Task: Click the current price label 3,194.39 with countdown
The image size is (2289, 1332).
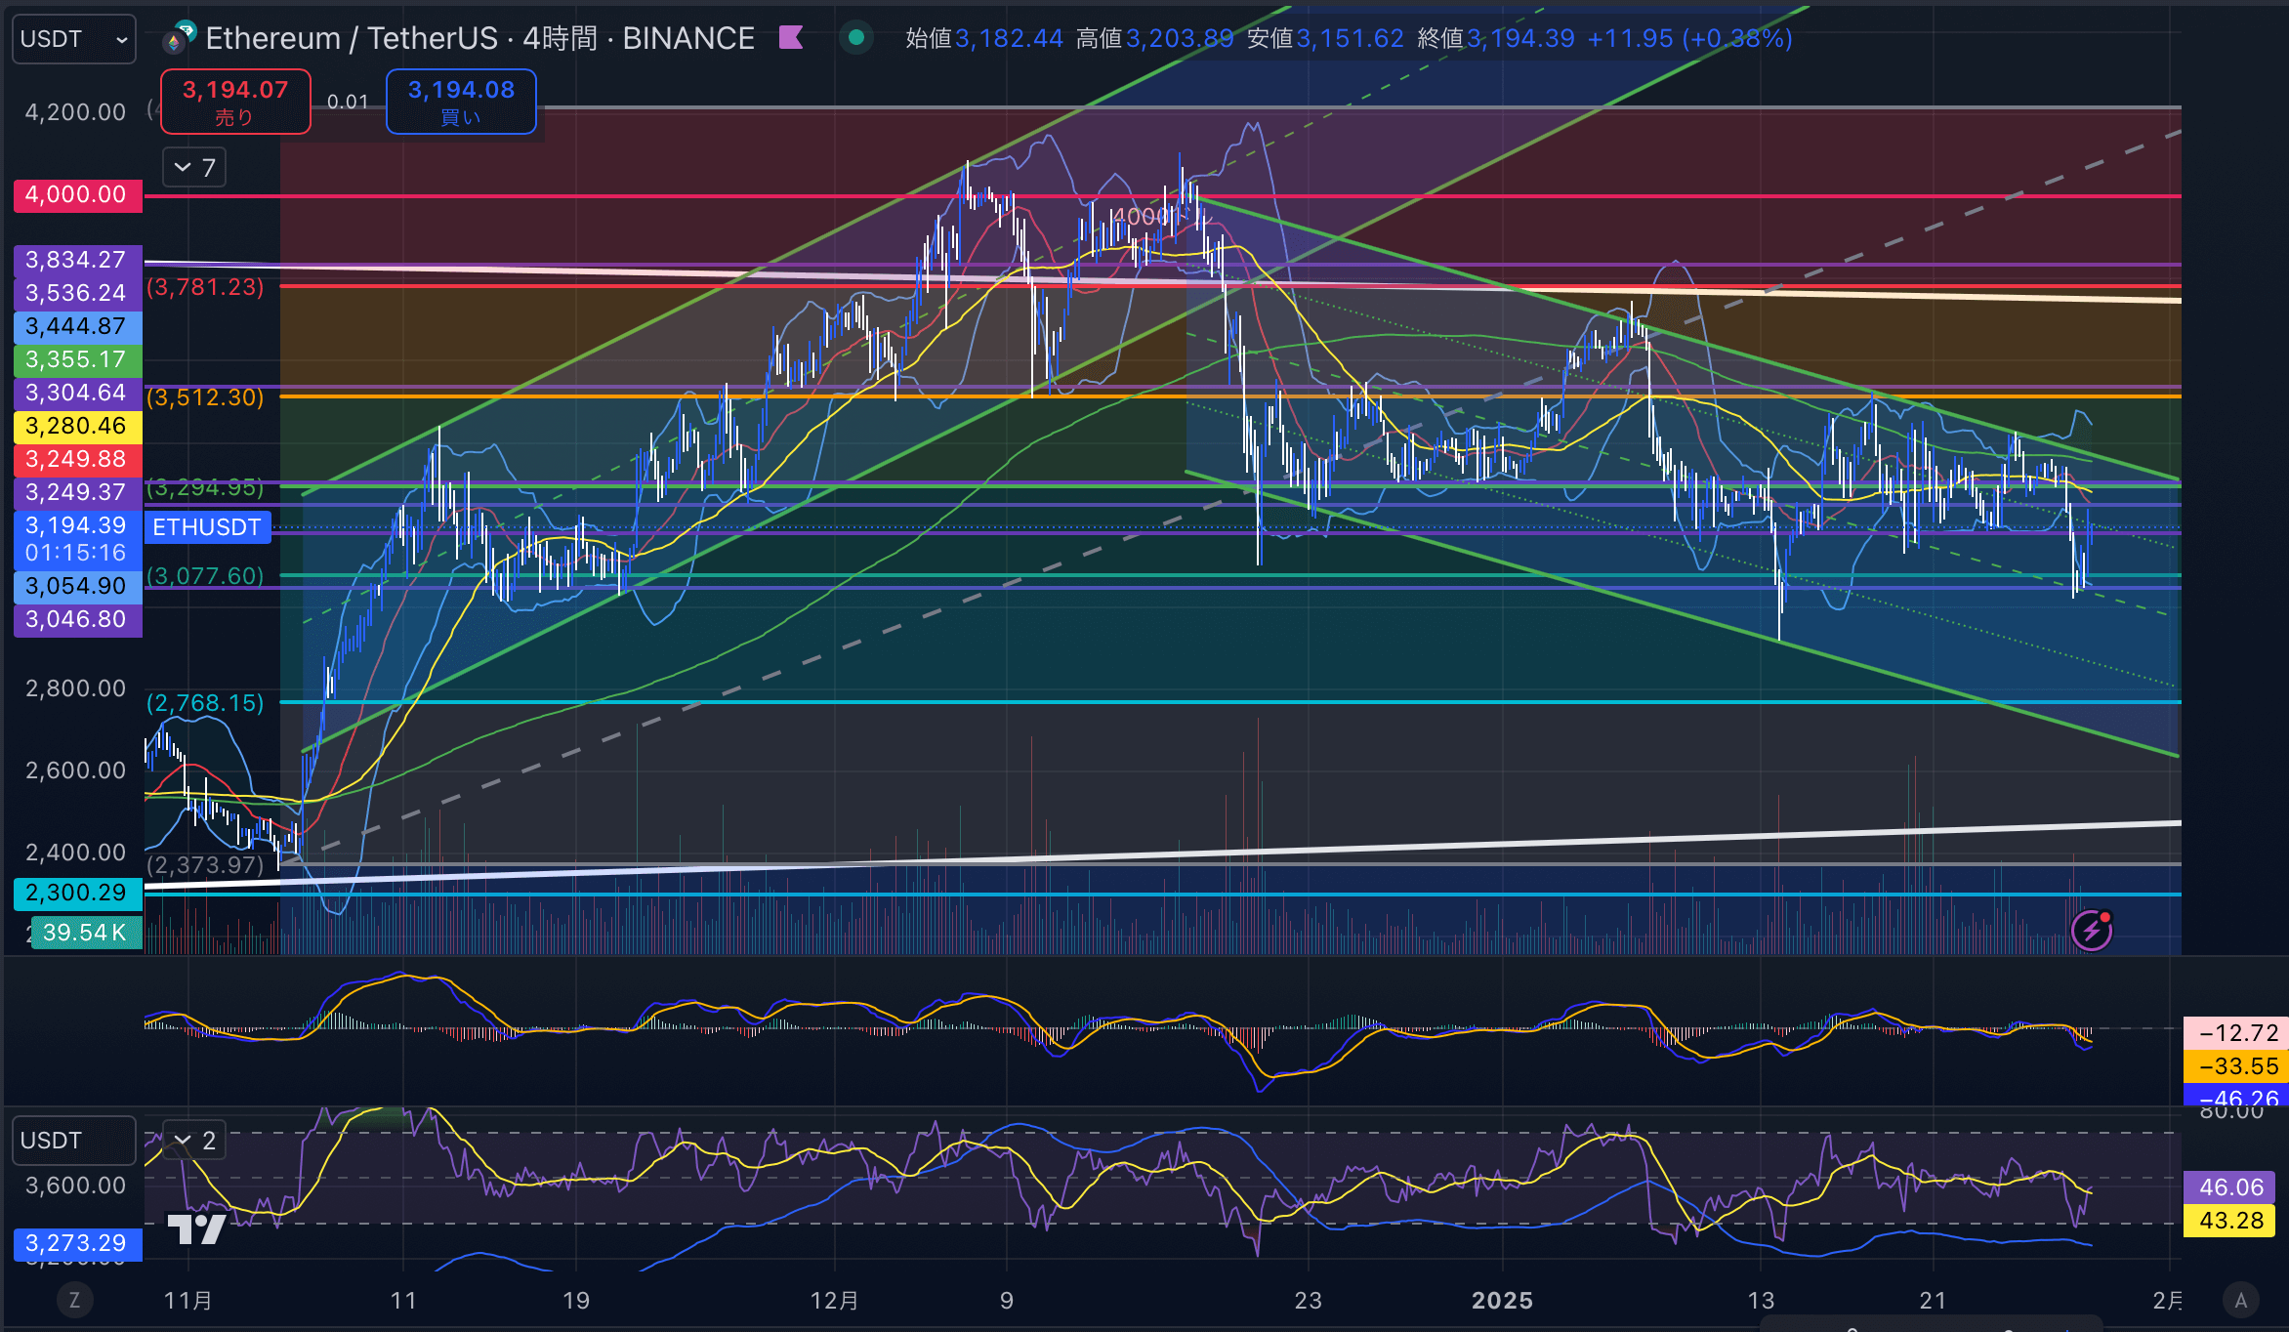Action: [77, 539]
